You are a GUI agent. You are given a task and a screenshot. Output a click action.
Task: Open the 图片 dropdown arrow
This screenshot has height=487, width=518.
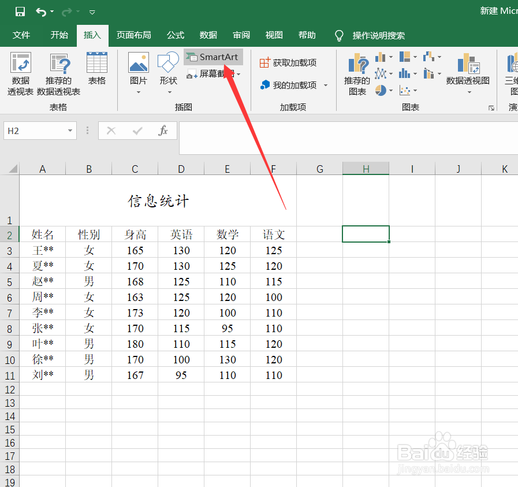point(139,92)
